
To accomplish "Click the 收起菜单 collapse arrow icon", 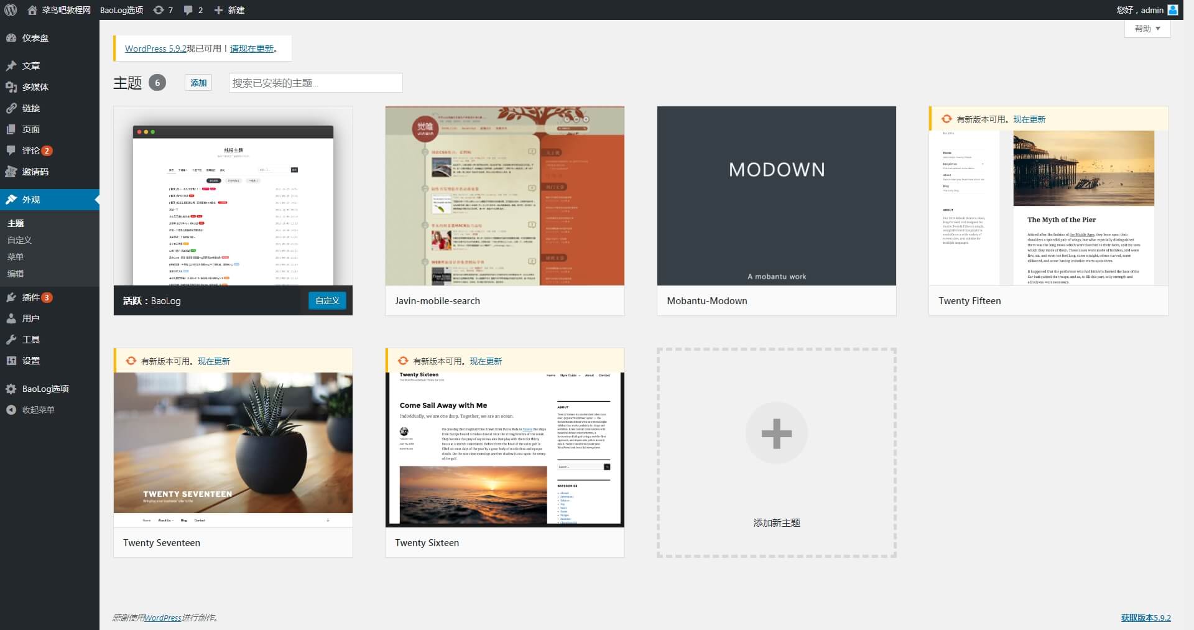I will click(11, 410).
